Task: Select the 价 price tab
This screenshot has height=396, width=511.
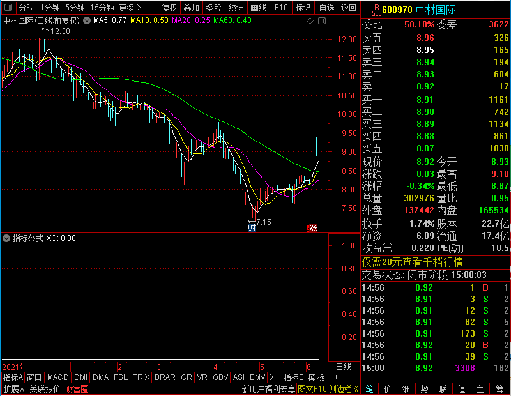Action: (388, 389)
